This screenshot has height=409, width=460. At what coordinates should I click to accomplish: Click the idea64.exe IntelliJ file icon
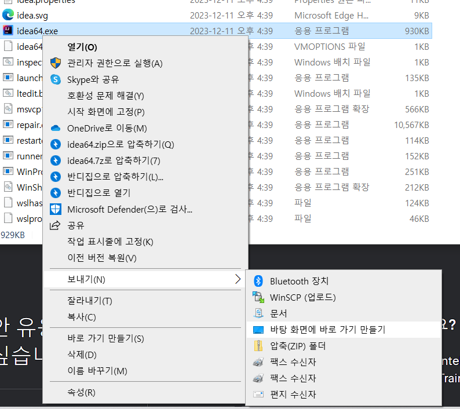click(8, 30)
